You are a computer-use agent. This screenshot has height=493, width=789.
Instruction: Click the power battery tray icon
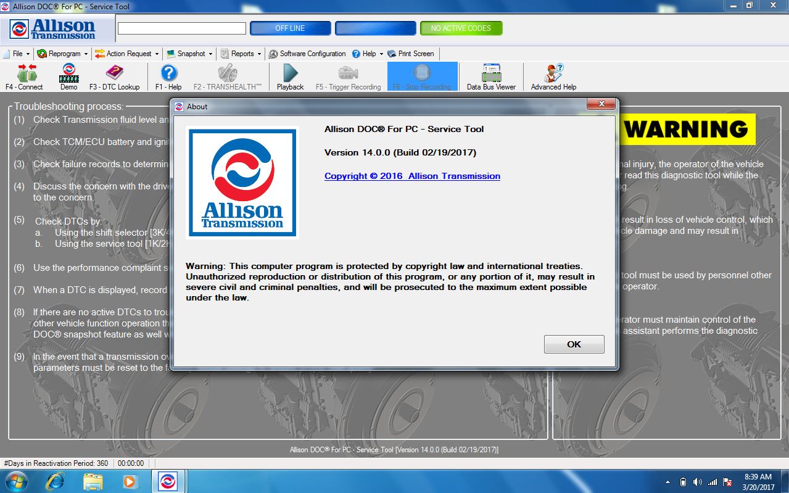tap(683, 481)
